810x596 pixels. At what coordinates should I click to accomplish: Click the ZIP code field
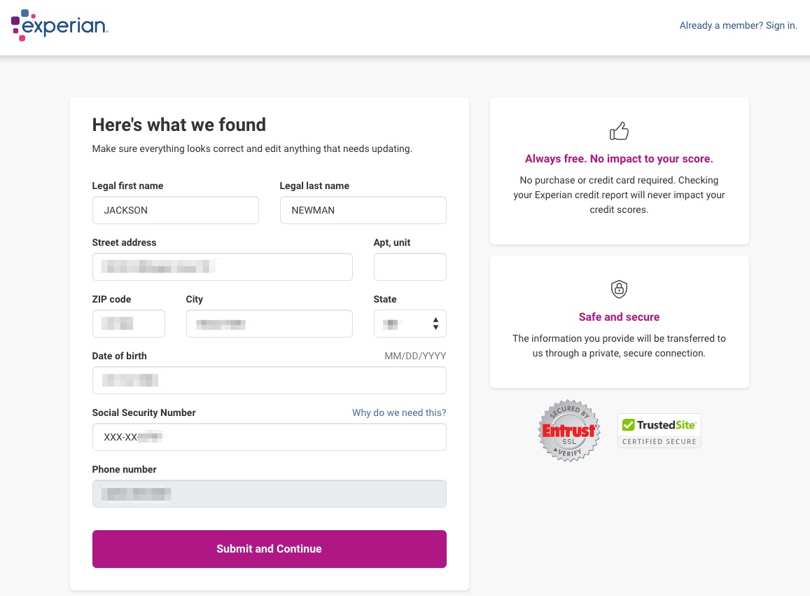click(128, 324)
